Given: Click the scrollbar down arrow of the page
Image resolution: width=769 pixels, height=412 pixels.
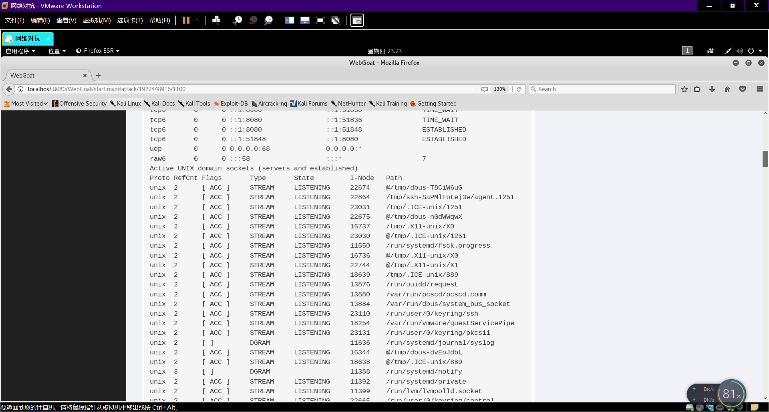Looking at the screenshot, I should pyautogui.click(x=765, y=398).
